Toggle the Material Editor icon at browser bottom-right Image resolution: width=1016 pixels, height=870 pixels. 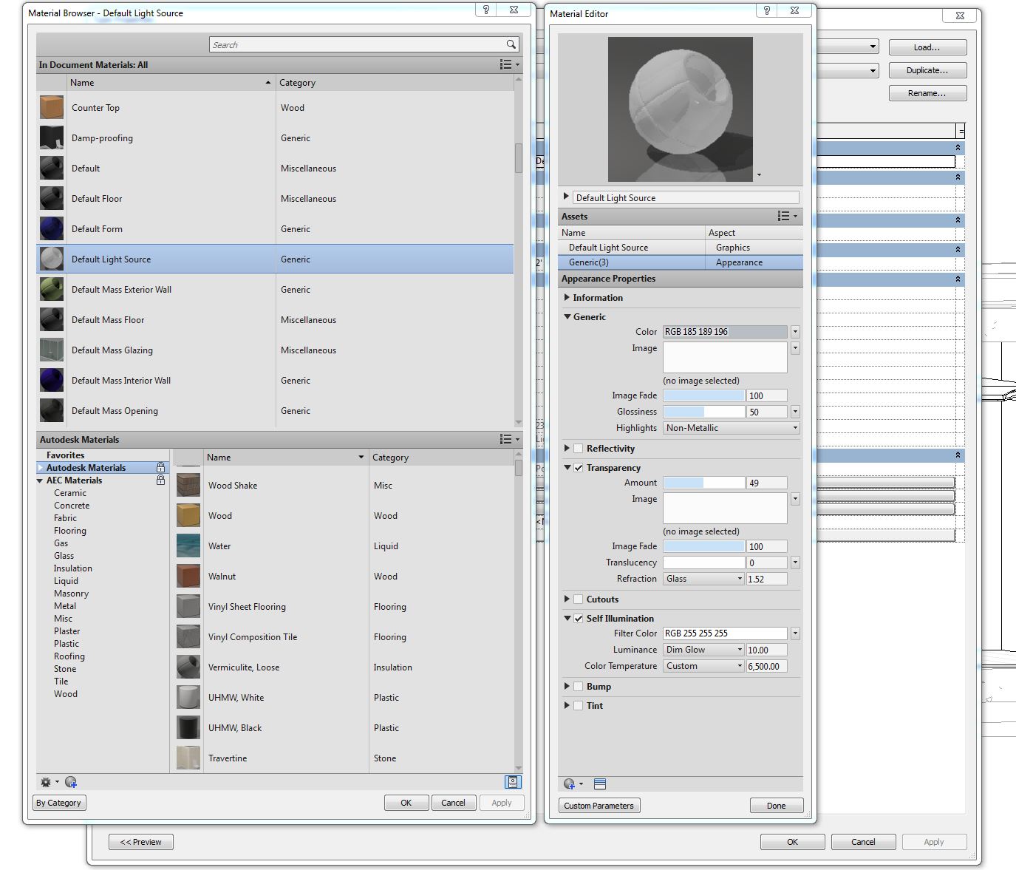click(513, 782)
